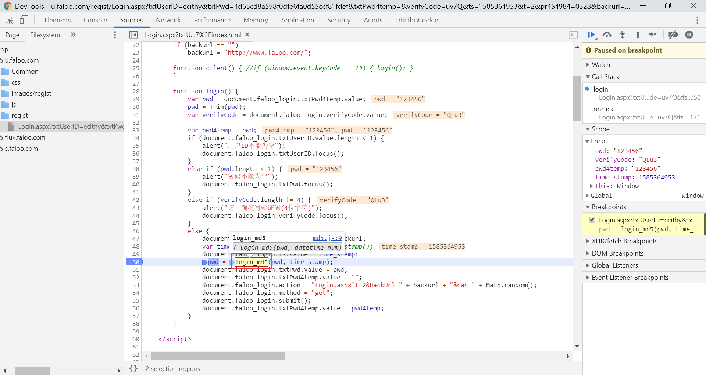This screenshot has width=706, height=375.
Task: Step into the next function call
Action: click(x=623, y=35)
